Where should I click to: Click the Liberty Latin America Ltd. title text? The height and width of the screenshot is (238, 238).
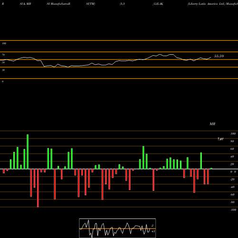pyautogui.click(x=207, y=4)
